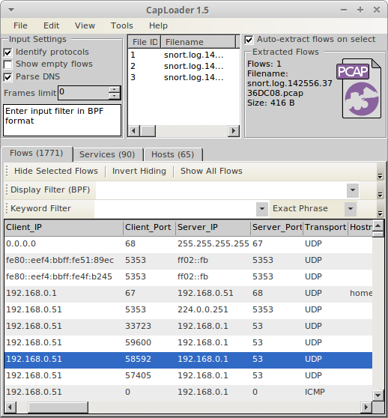Click Hide Selected Flows button

(x=56, y=171)
